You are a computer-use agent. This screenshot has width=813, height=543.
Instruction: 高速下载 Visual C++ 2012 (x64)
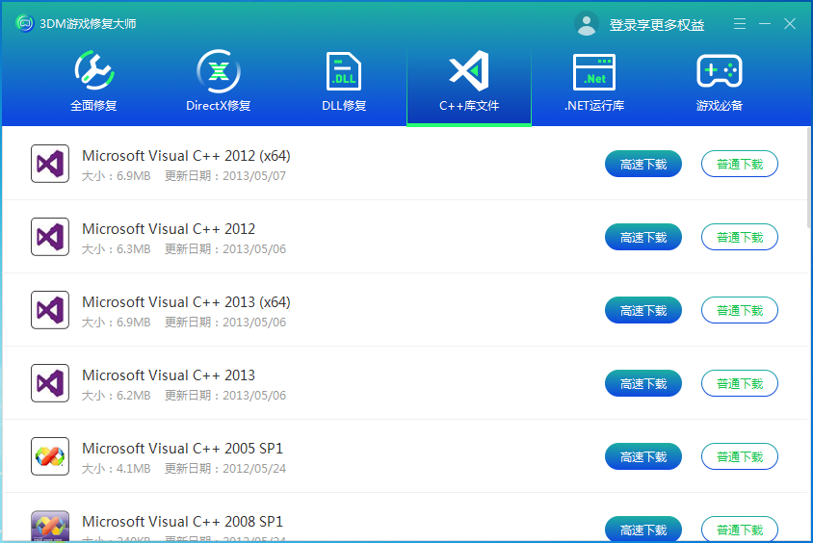point(643,164)
